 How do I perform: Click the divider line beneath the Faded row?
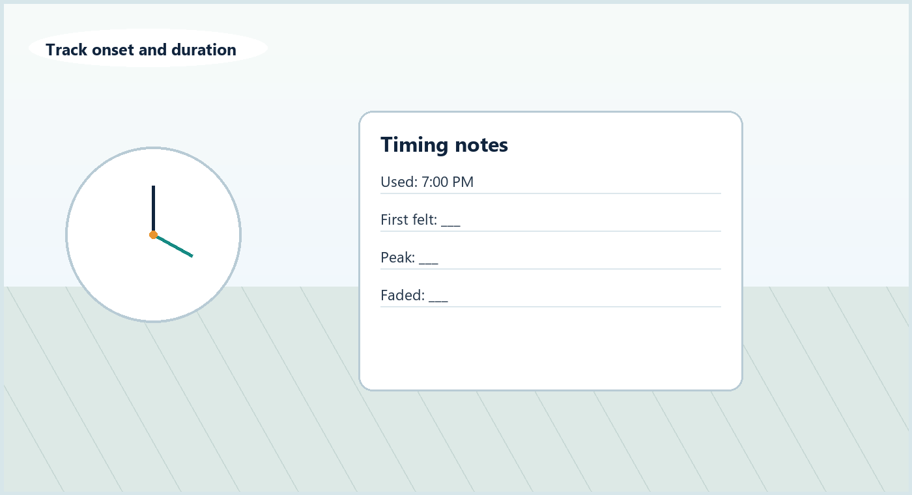click(550, 307)
